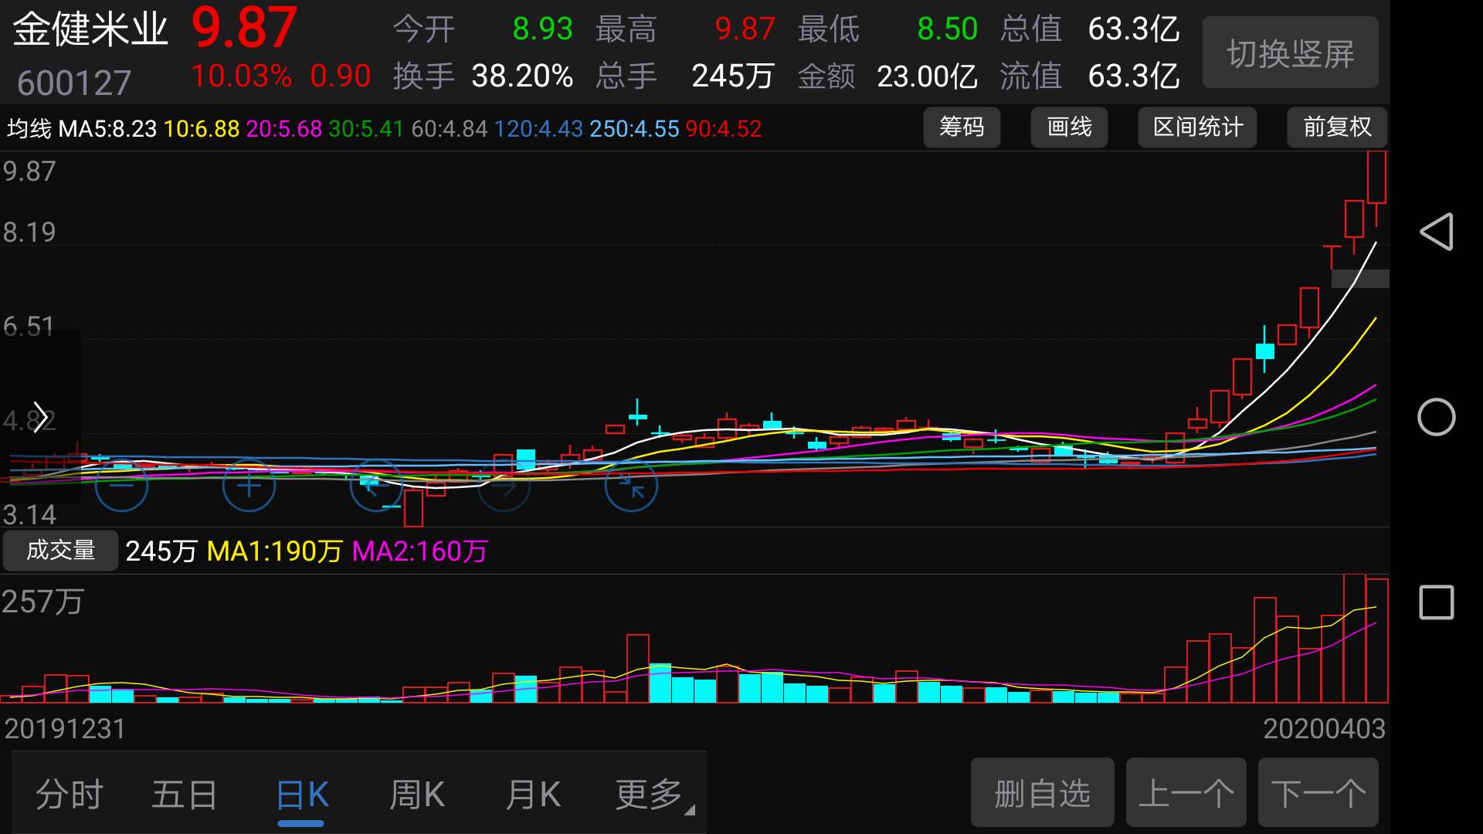Select the 日K daily candlestick tab
Viewport: 1483px width, 834px height.
[x=302, y=794]
